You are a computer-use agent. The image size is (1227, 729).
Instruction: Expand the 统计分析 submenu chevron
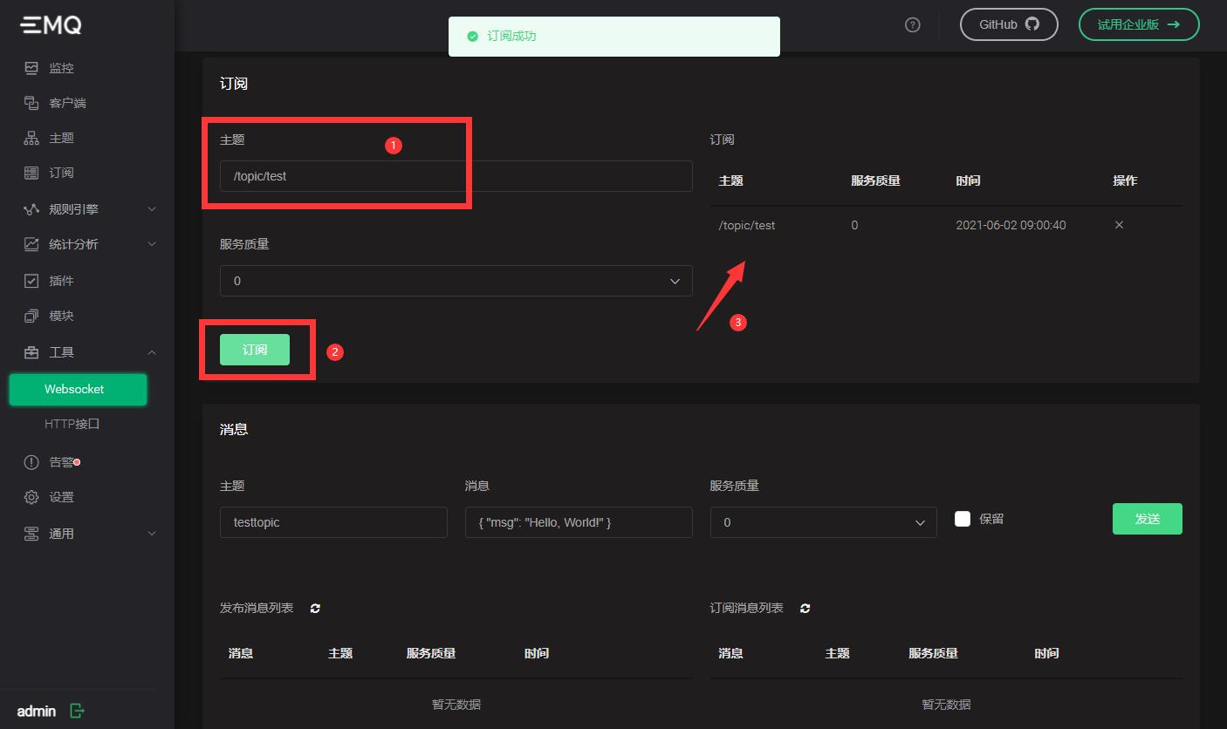152,244
